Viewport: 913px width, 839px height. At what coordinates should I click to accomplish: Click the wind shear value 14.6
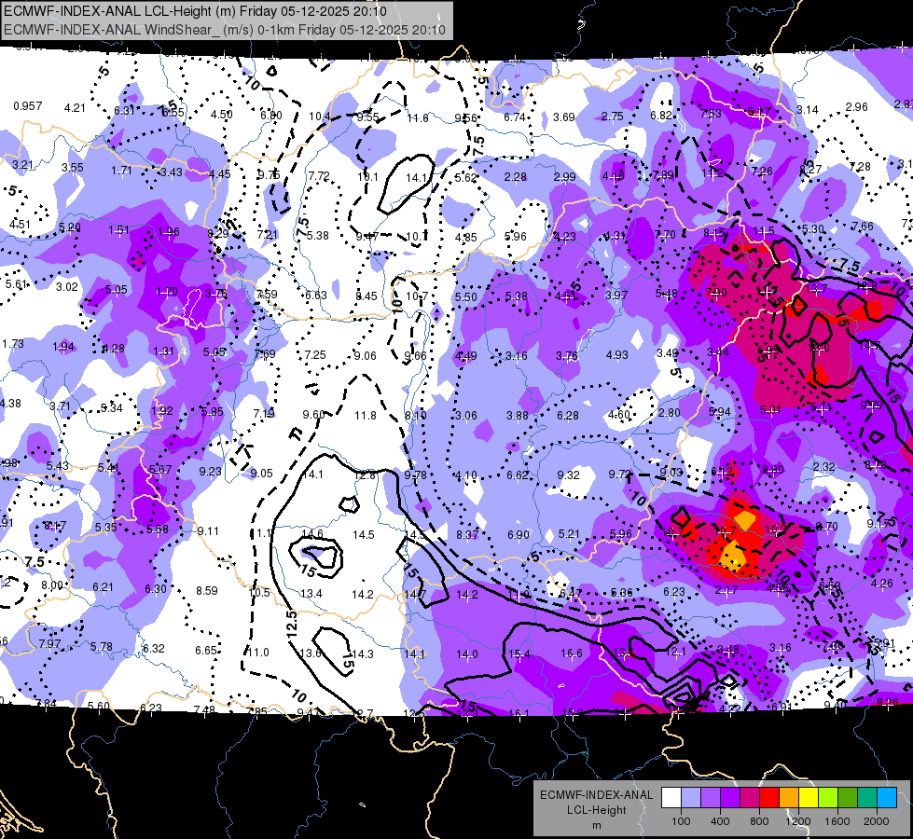(312, 534)
